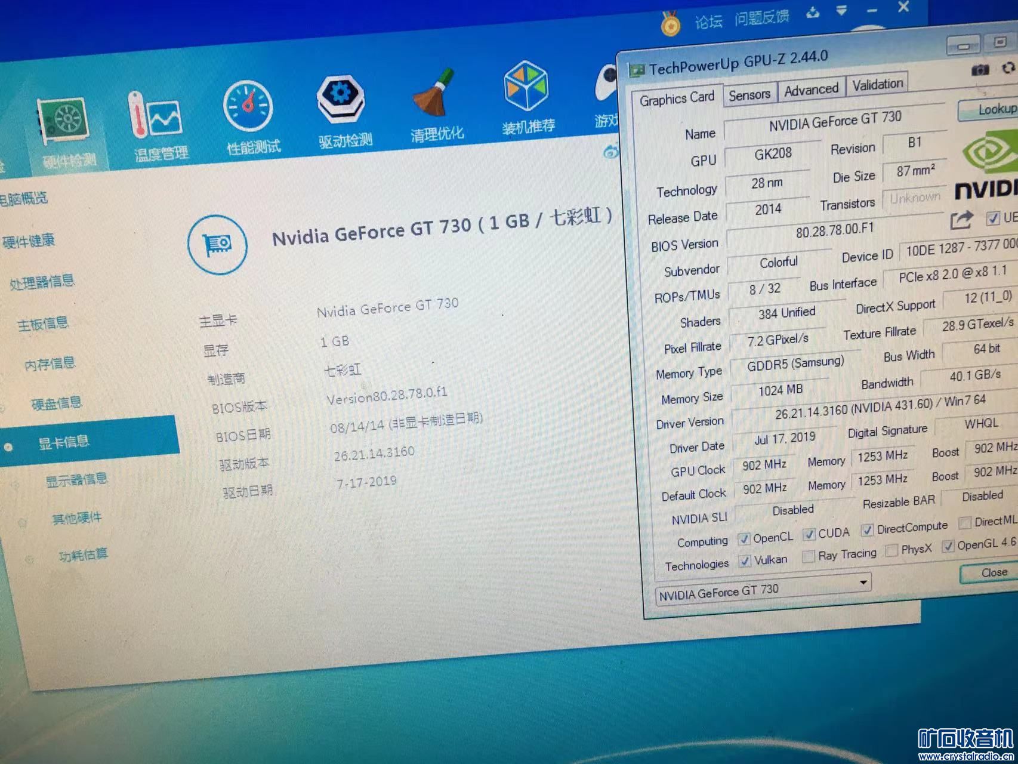Viewport: 1018px width, 764px height.
Task: Select 主板信息 in the sidebar
Action: pyautogui.click(x=43, y=324)
